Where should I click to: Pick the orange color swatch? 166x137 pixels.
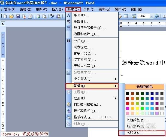tap(132, 99)
